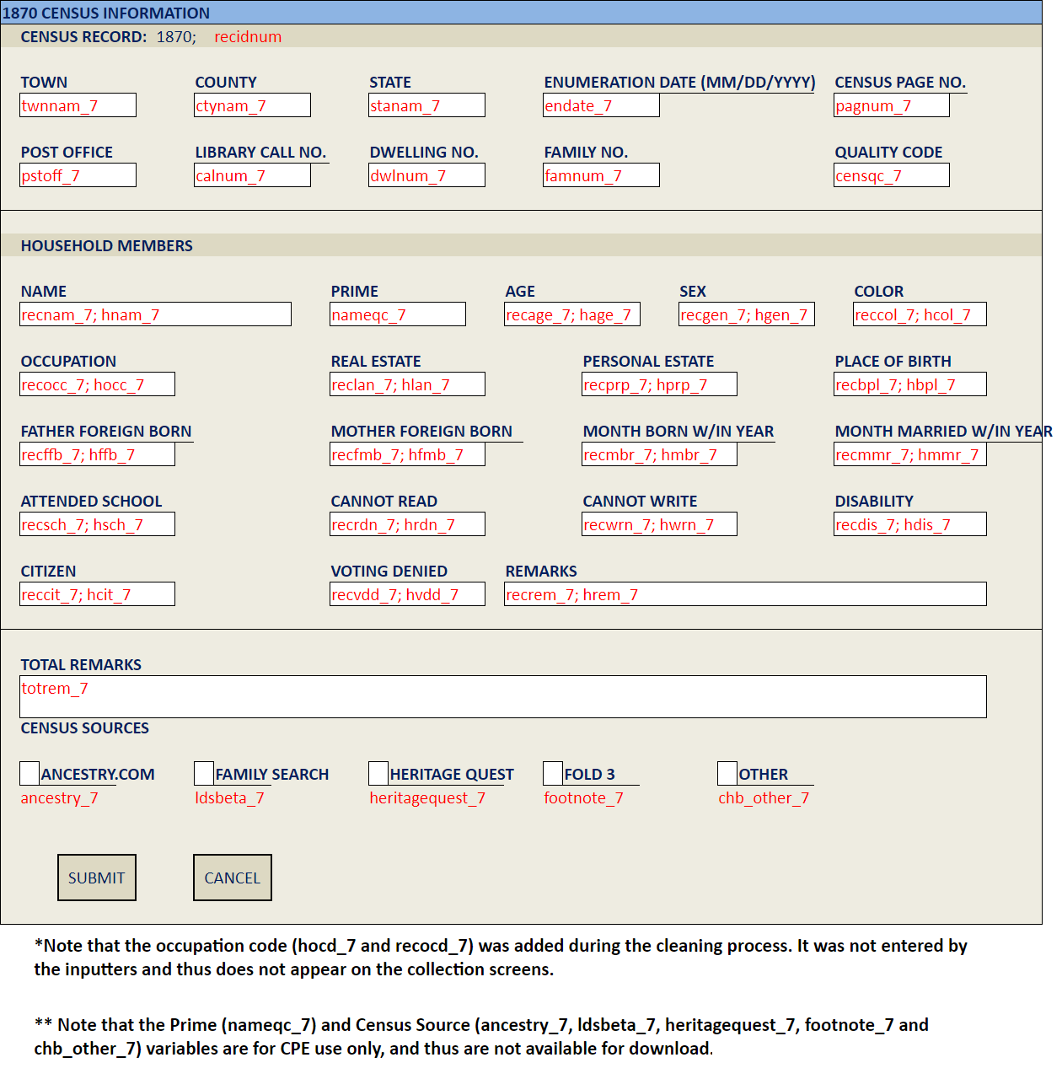Select the Other source checkbox
This screenshot has width=1062, height=1079.
[727, 773]
